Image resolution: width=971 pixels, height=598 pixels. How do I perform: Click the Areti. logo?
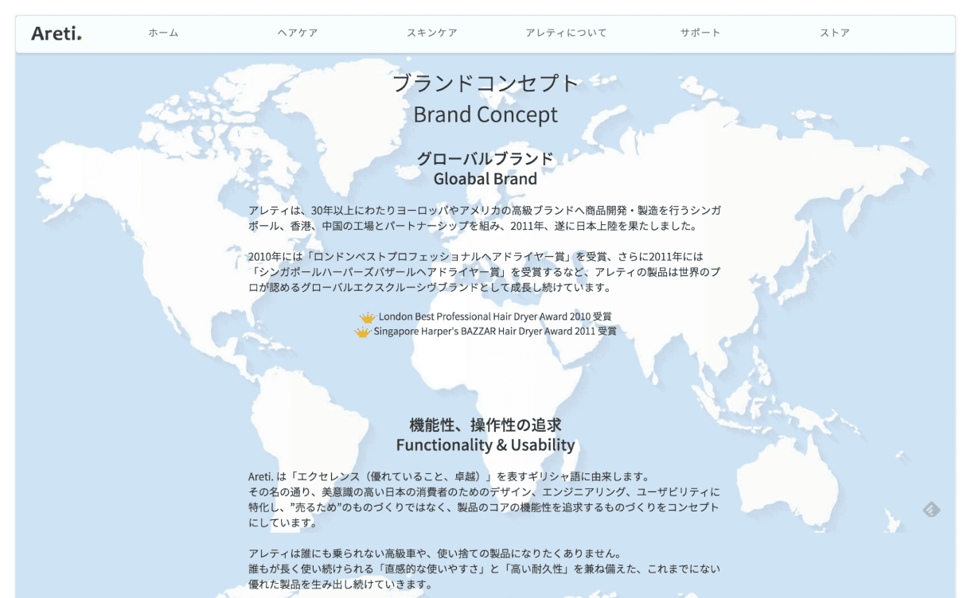(x=57, y=33)
